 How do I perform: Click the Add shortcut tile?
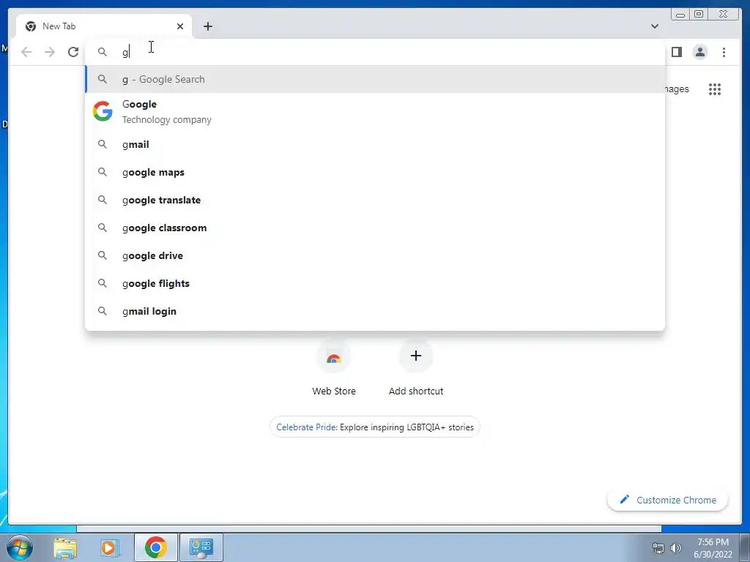(x=416, y=369)
